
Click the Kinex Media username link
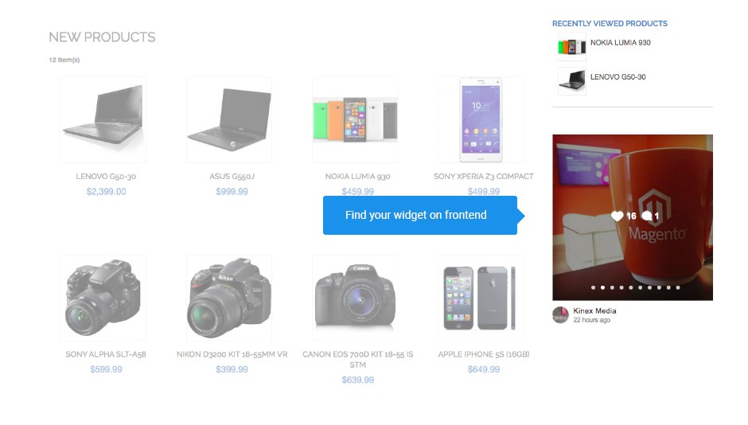pyautogui.click(x=595, y=310)
